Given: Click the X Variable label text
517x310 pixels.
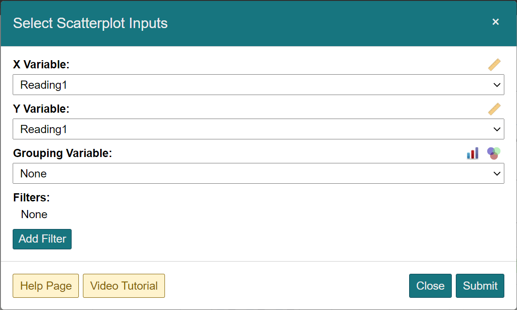Looking at the screenshot, I should tap(41, 65).
